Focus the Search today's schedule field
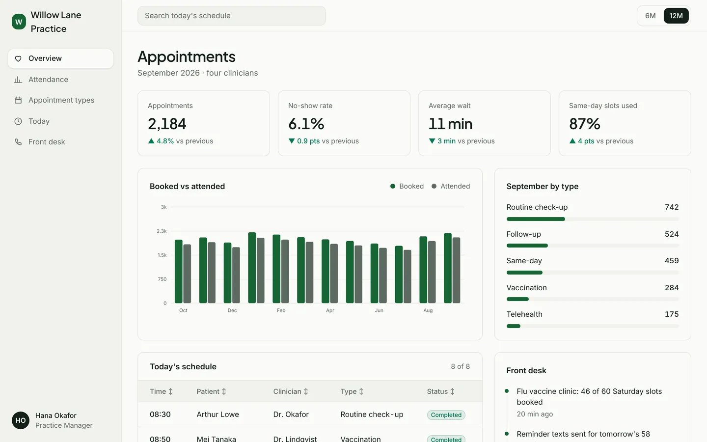The width and height of the screenshot is (707, 442). tap(232, 16)
